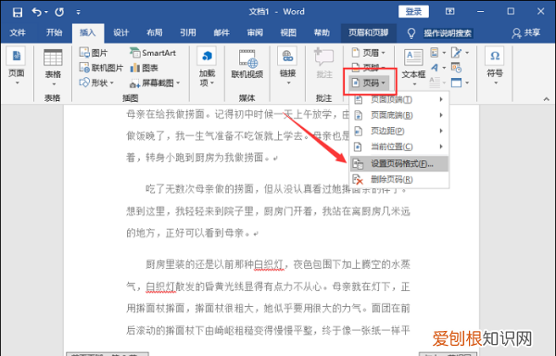This screenshot has width=556, height=356.
Task: Click the Date and Time icon
Action: click(x=456, y=68)
